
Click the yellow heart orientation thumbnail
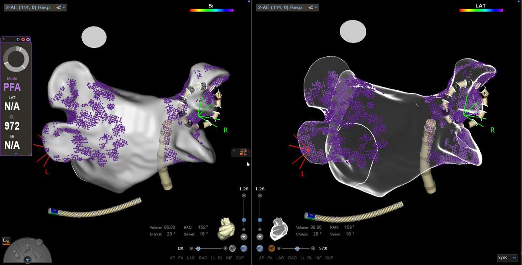point(227,229)
